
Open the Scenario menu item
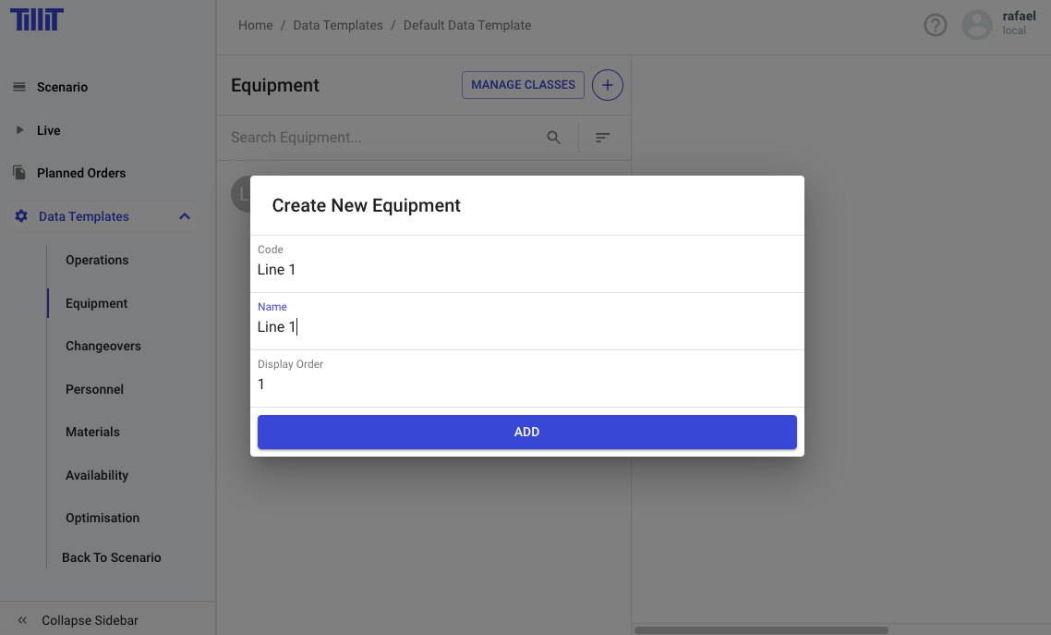(62, 87)
